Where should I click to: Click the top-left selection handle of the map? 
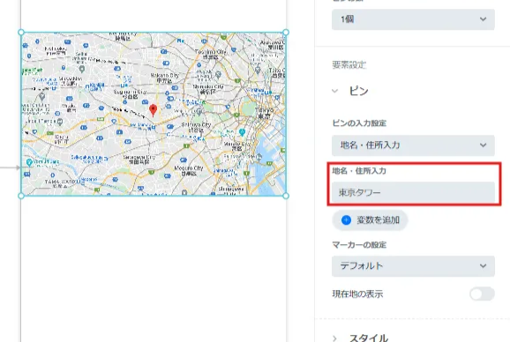(21, 32)
